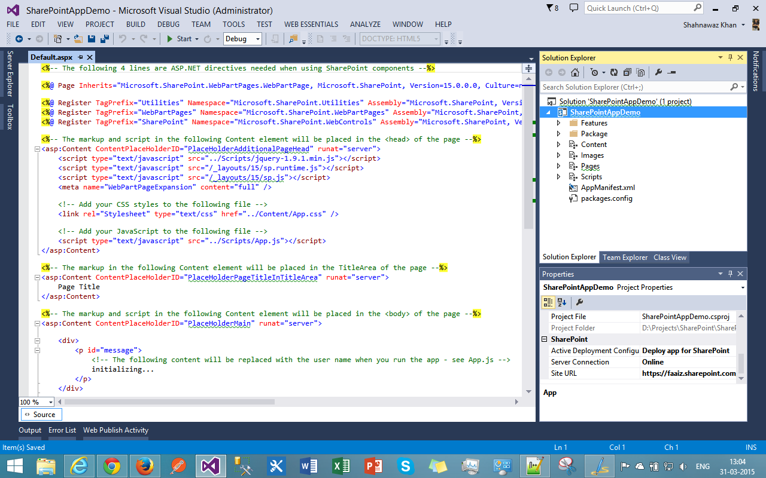This screenshot has width=766, height=478.
Task: Click the Preview Selected Items icon
Action: click(671, 72)
